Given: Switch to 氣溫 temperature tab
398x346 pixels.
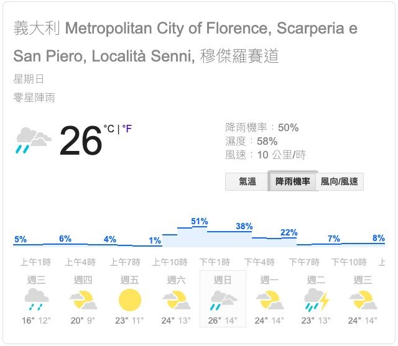Looking at the screenshot, I should (247, 181).
